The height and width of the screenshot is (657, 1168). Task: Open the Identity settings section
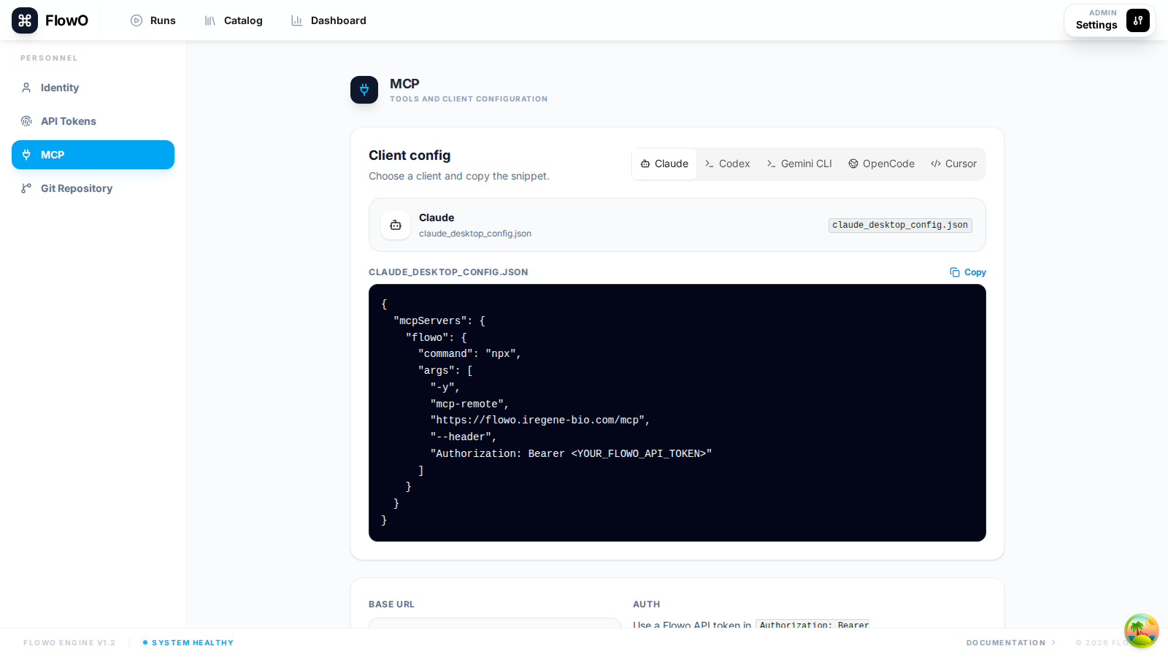[93, 88]
